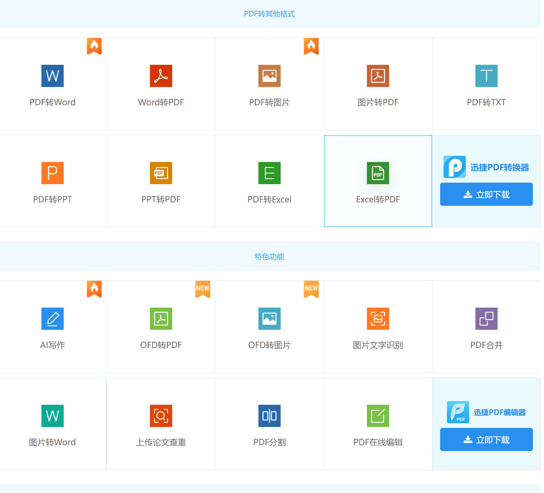This screenshot has height=493, width=544.
Task: Select the PDF转图片 image icon
Action: (270, 76)
